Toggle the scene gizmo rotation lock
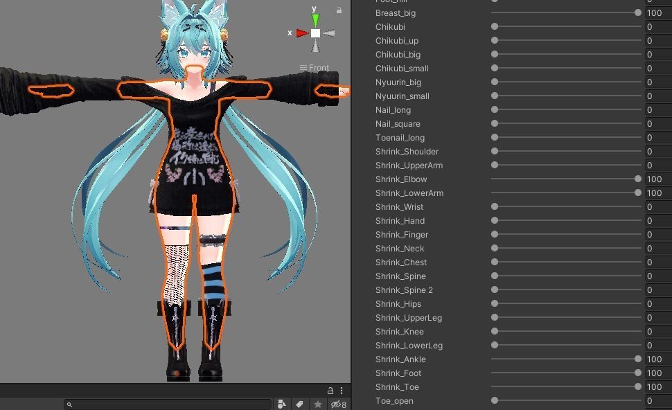Image resolution: width=672 pixels, height=410 pixels. [339, 10]
